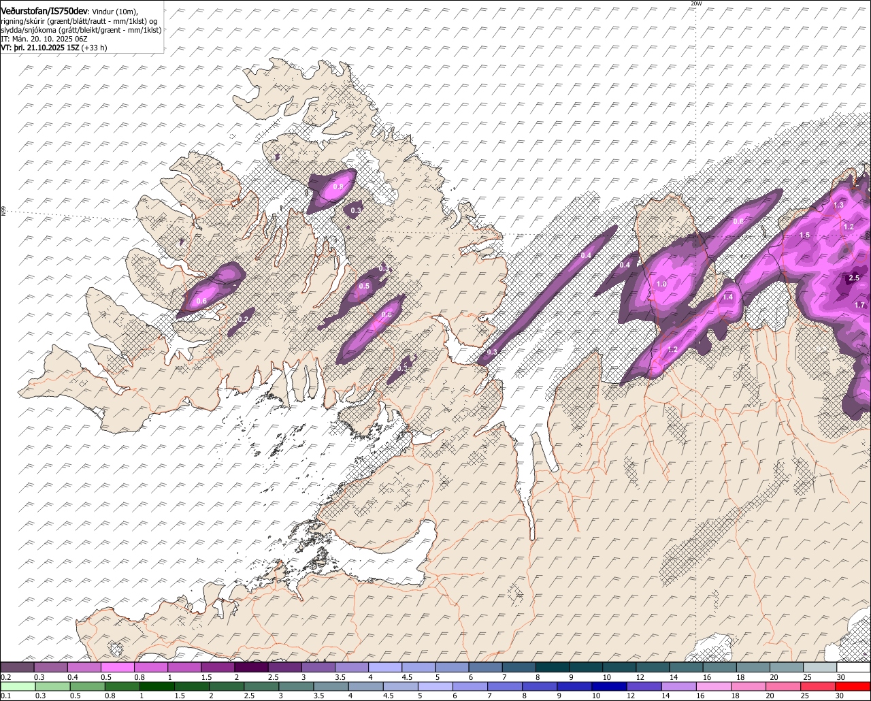The image size is (871, 701).
Task: Click the 1.0 snowfall value on the map
Action: point(661,284)
